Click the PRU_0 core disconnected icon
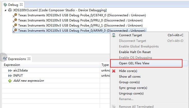This screenshot has height=108, width=189. [x=15, y=20]
